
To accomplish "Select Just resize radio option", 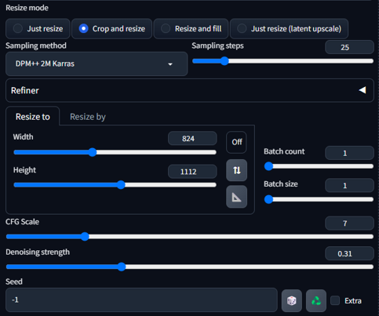I will (x=38, y=28).
